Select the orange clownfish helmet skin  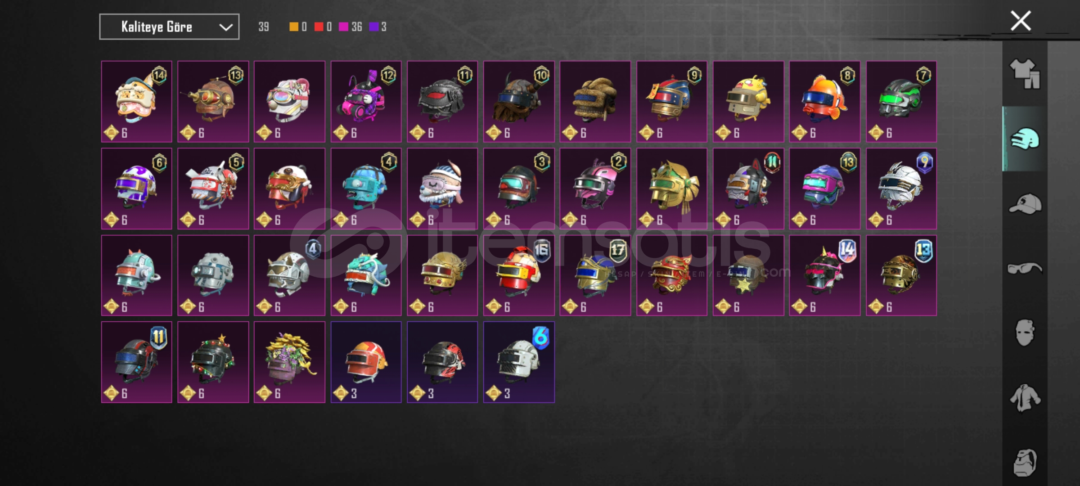(x=824, y=102)
